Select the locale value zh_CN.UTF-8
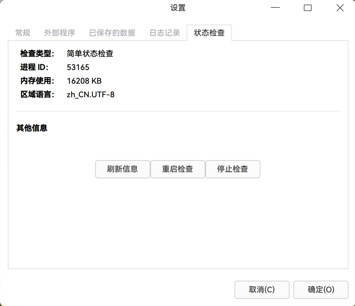This screenshot has height=306, width=355. pyautogui.click(x=91, y=94)
